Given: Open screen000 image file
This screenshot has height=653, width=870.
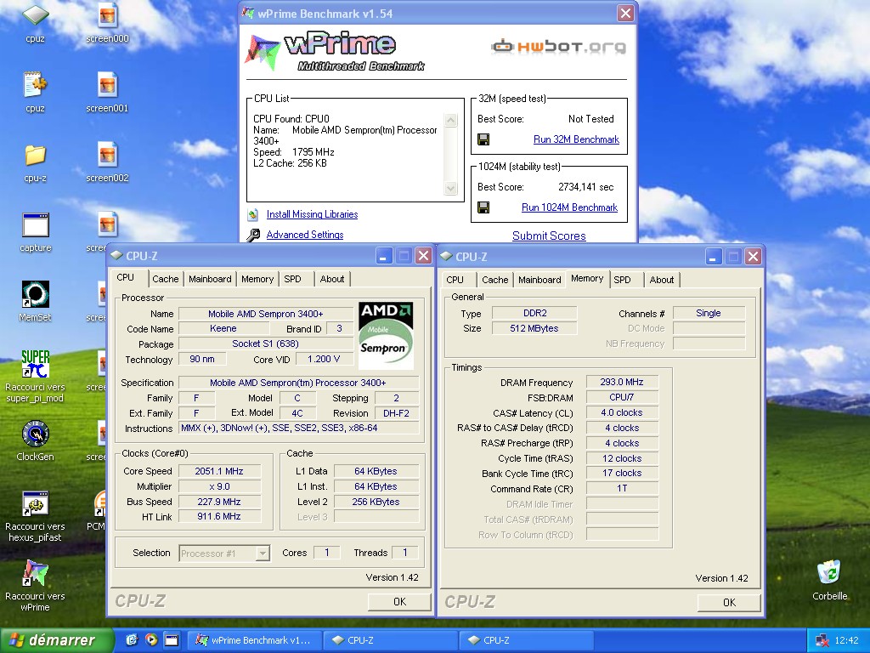Looking at the screenshot, I should [x=107, y=15].
